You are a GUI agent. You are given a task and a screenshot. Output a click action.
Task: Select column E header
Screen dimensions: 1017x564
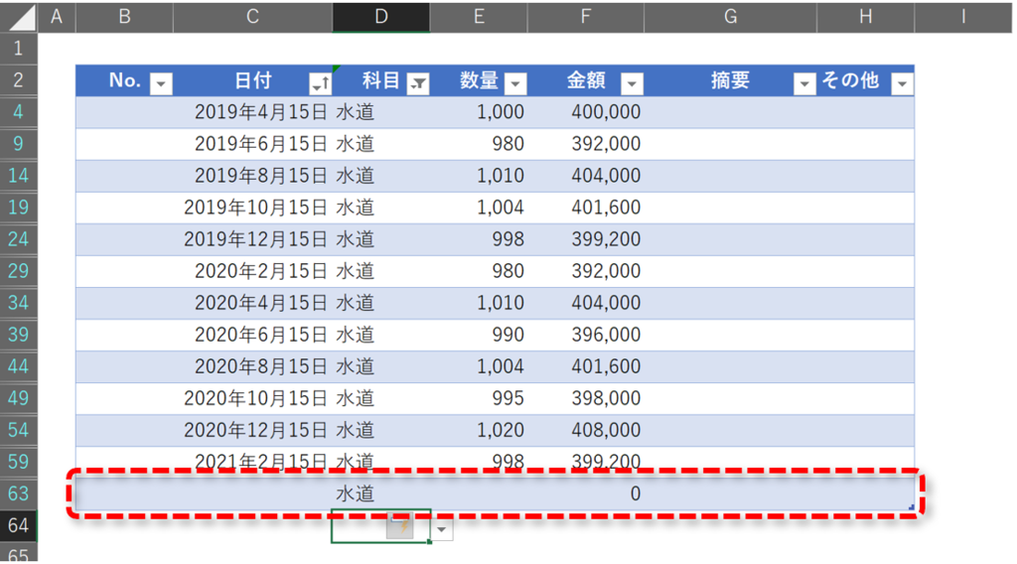point(479,17)
